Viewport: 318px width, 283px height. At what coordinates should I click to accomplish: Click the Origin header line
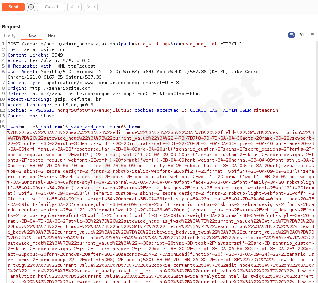coord(49,88)
